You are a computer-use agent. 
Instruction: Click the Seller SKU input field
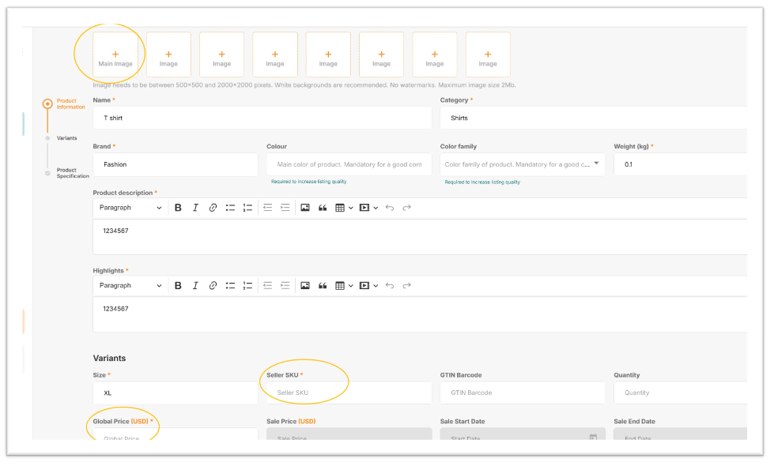coord(349,393)
